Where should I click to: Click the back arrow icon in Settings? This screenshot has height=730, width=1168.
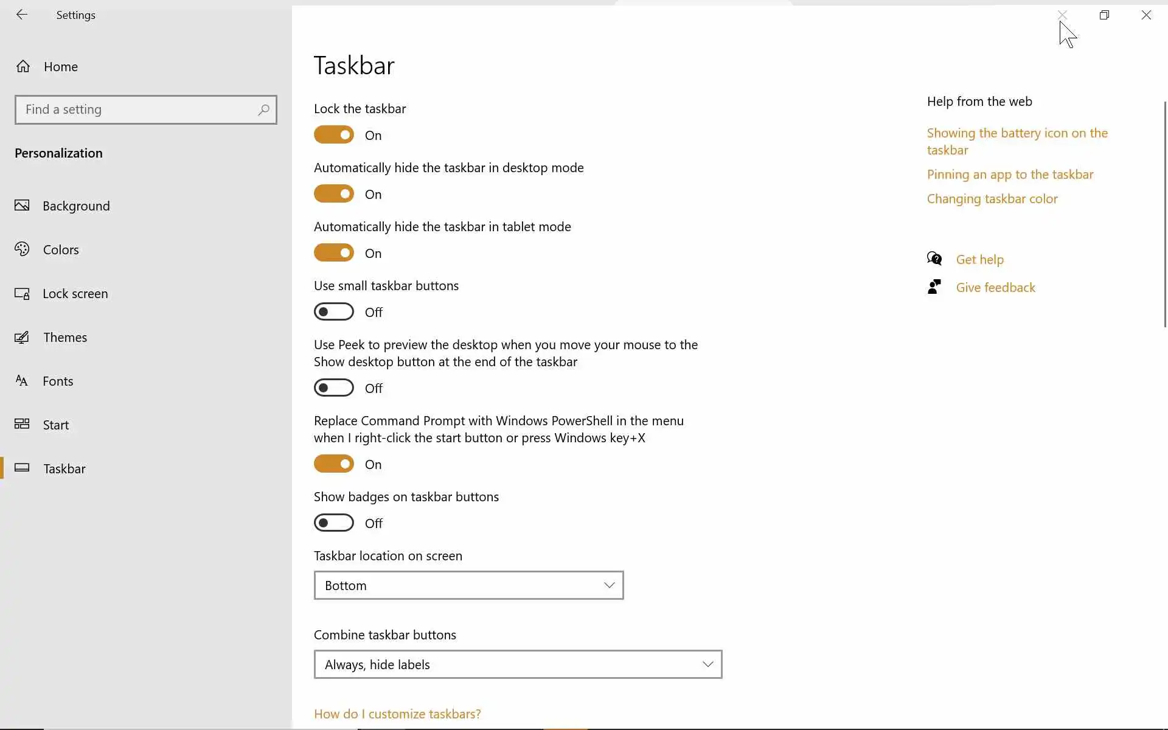click(22, 15)
